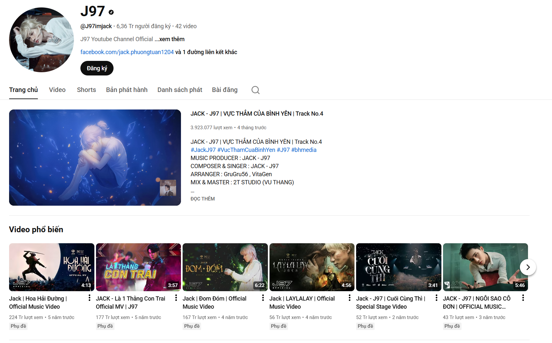Click the Phụ đề badge under LAYLALAY
Screen dimensions: 552x343
(278, 326)
